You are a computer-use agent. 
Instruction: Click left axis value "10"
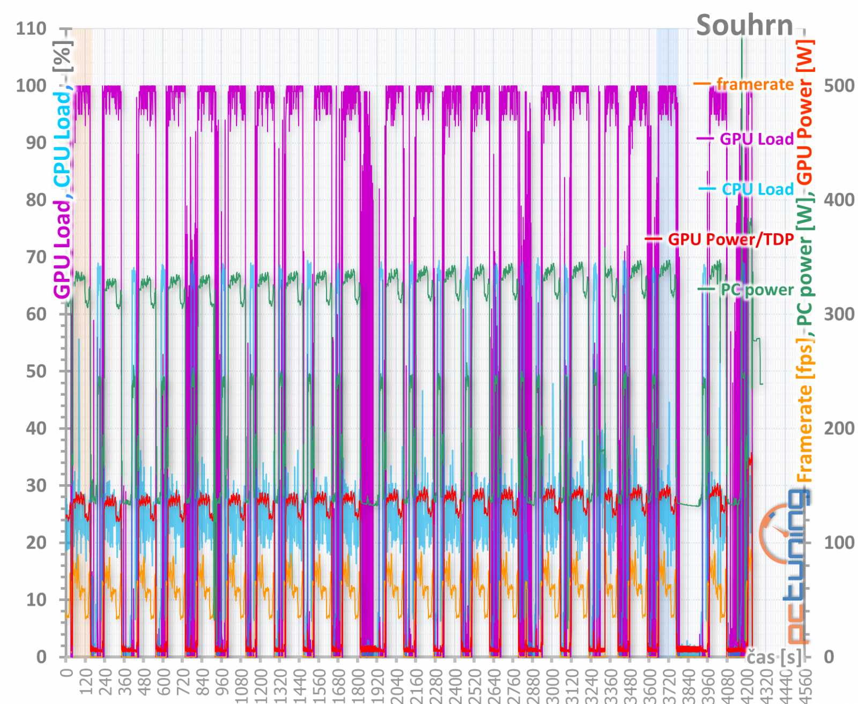point(36,599)
